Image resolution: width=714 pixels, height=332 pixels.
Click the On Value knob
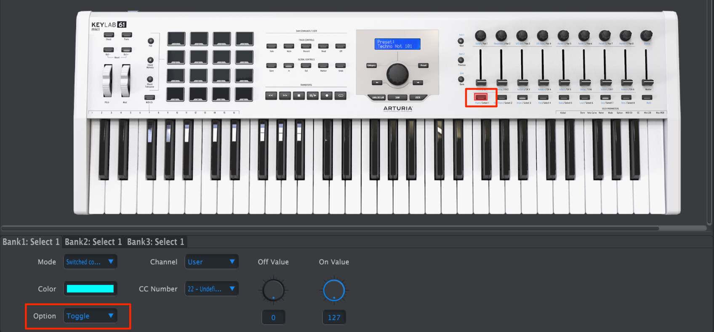(x=334, y=290)
